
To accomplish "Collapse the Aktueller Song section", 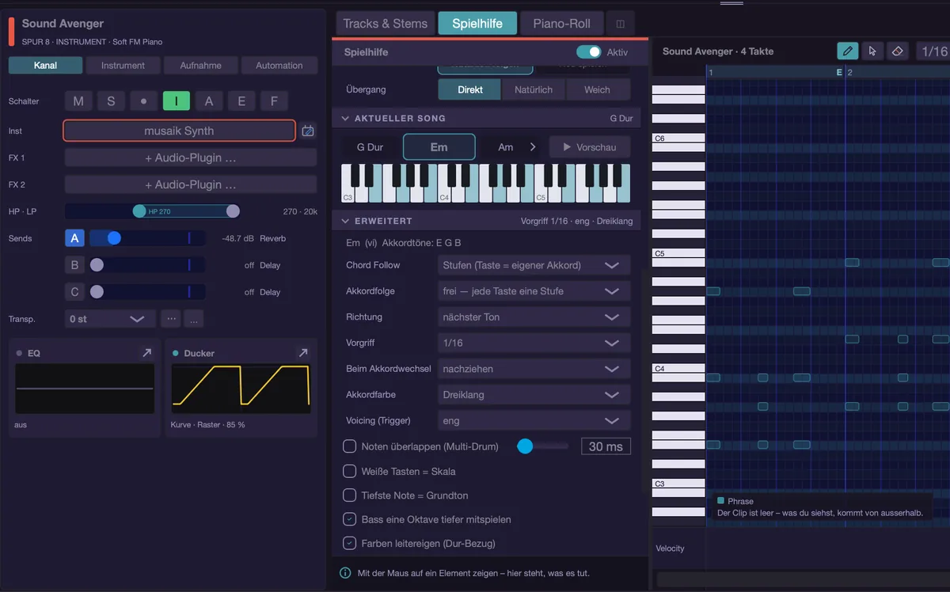I will point(345,119).
